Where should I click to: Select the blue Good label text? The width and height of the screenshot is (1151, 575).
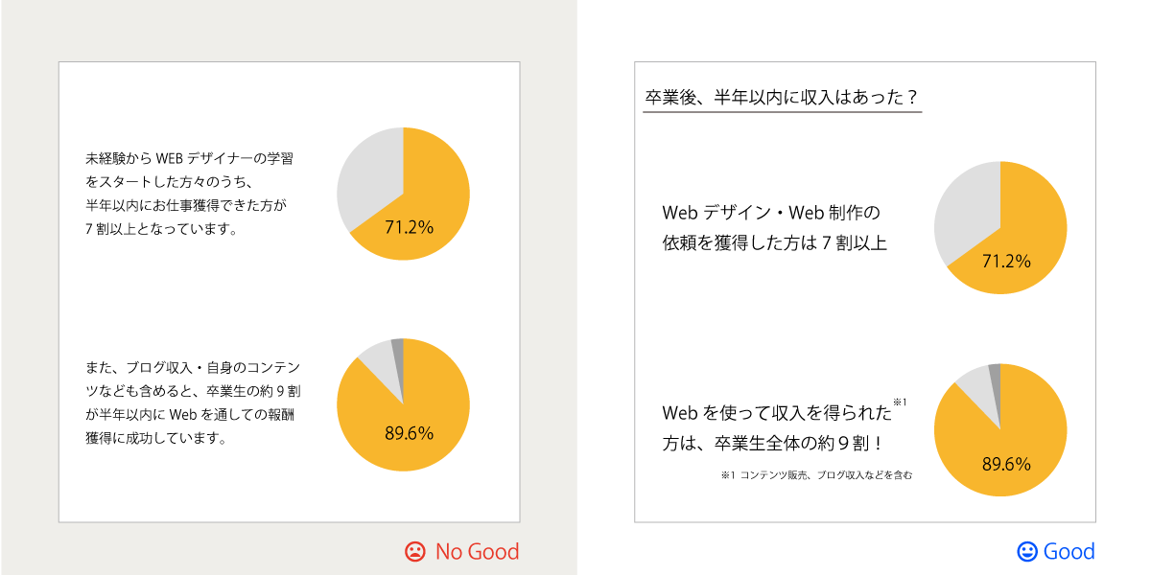click(x=1069, y=552)
